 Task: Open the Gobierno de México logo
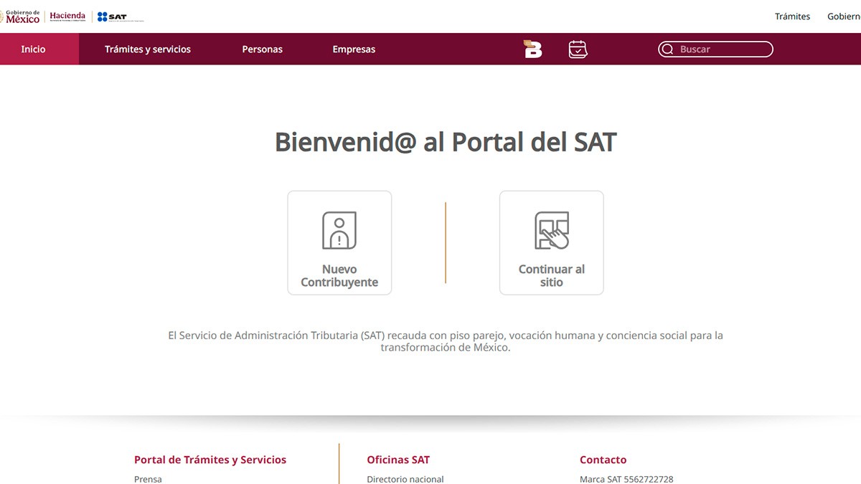[x=22, y=15]
